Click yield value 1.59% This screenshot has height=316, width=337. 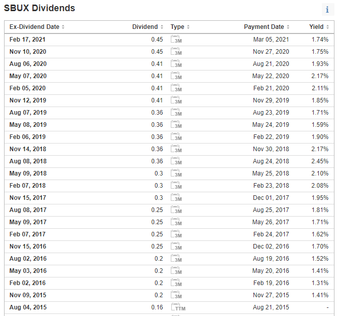[320, 125]
